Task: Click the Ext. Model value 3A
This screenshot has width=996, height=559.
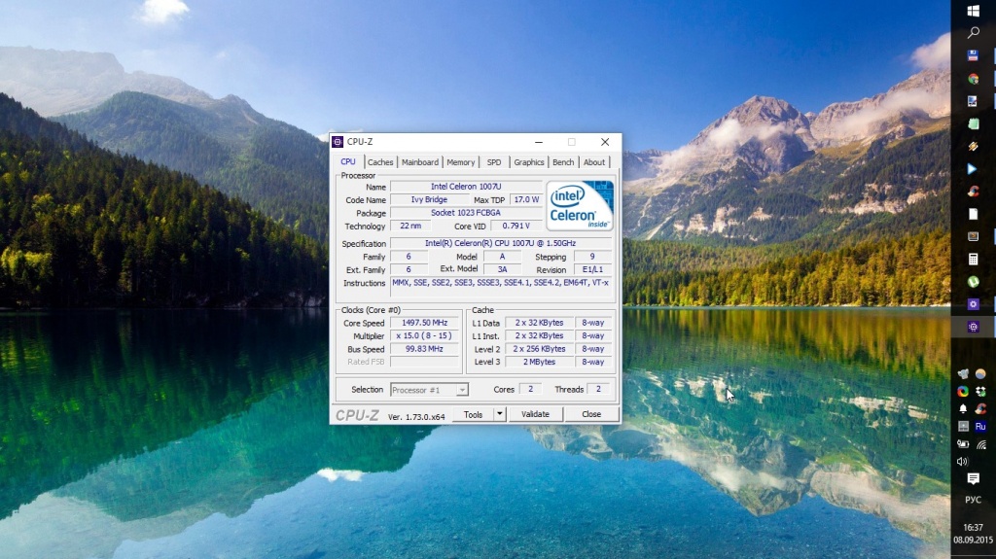Action: point(503,269)
